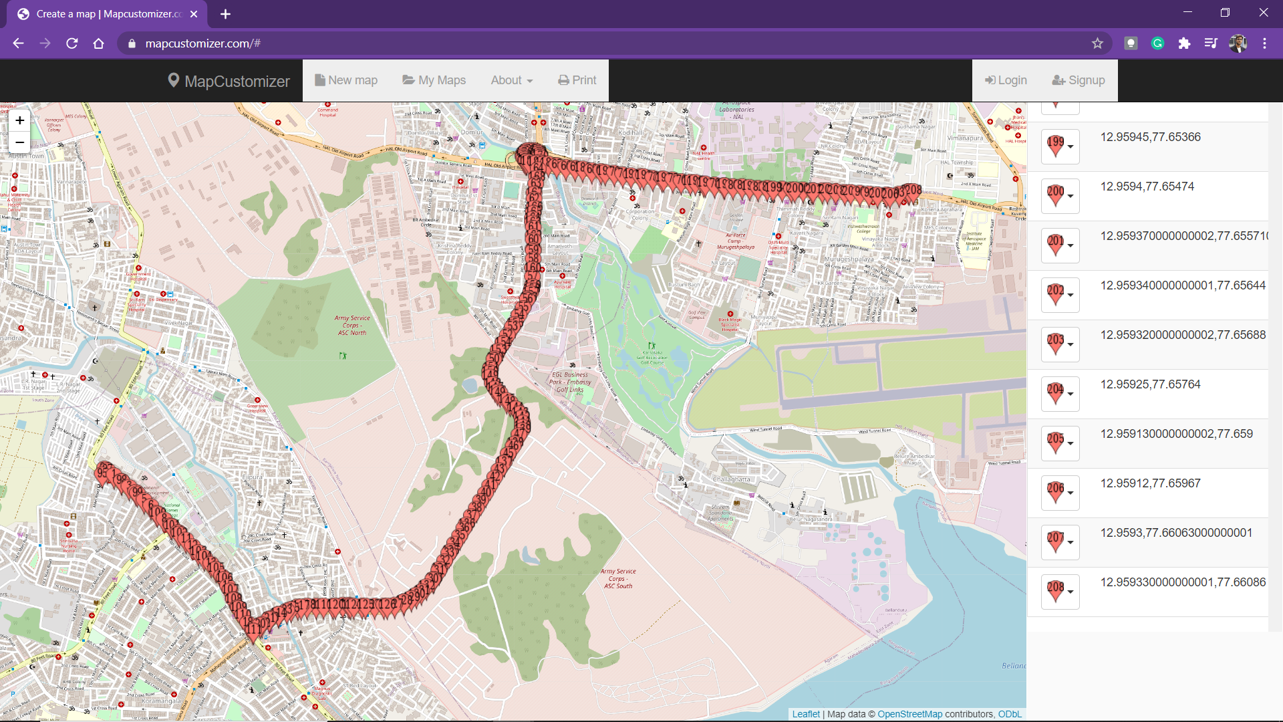This screenshot has height=722, width=1283.
Task: Open marker 206 pin dropdown
Action: point(1060,493)
